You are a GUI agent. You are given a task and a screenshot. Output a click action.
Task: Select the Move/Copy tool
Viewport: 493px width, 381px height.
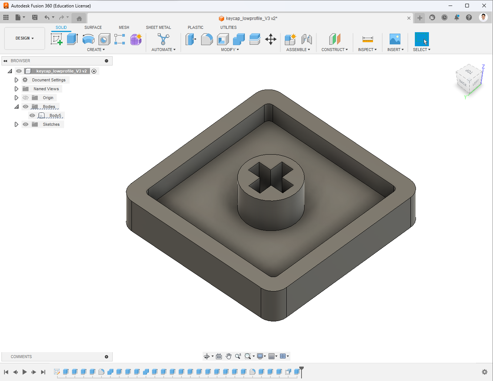coord(271,39)
